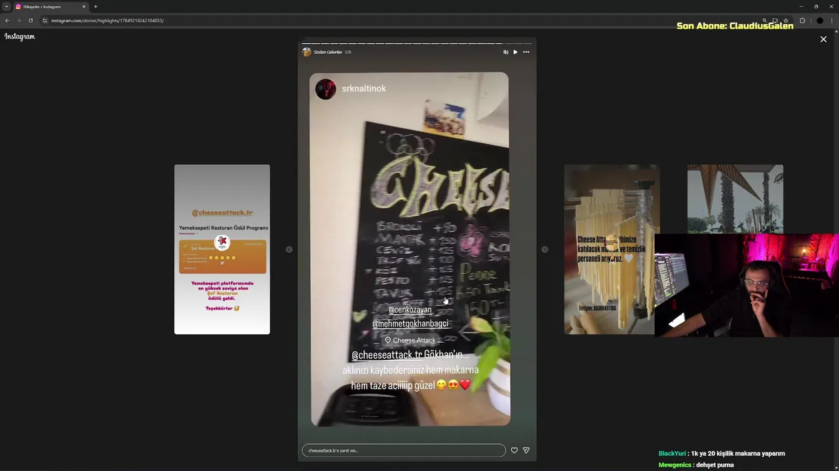Screen dimensions: 839x471
Task: View site information icon in address bar
Action: point(45,20)
